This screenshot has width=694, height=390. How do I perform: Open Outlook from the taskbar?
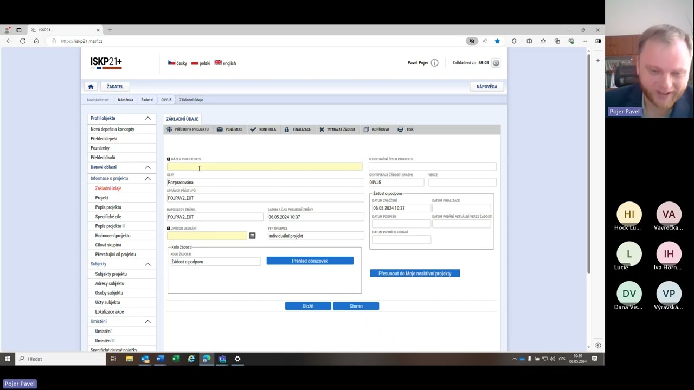145,359
